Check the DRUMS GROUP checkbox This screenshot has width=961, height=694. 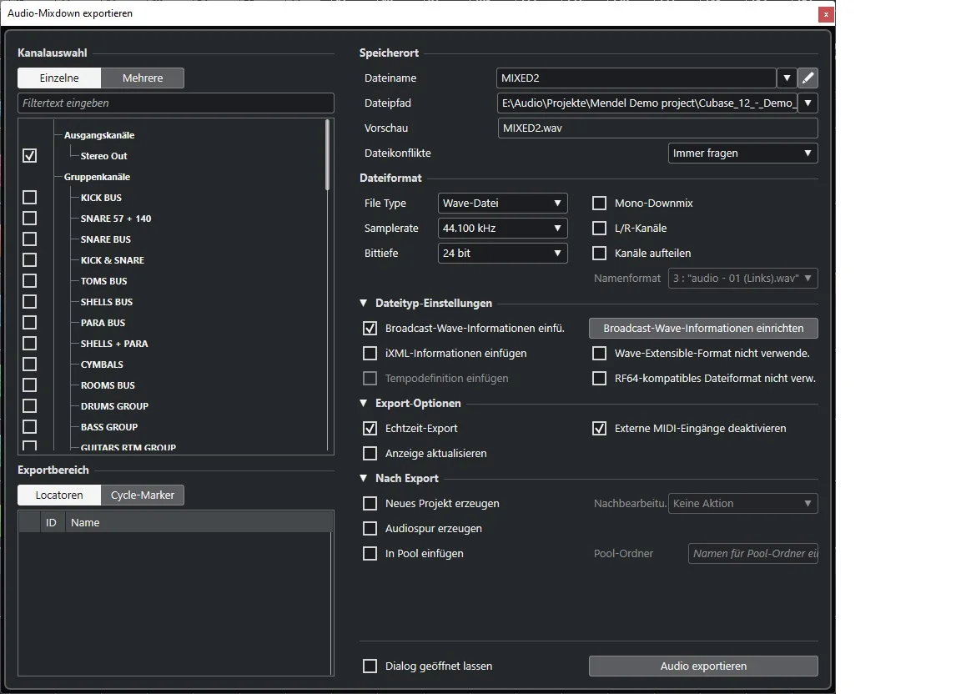29,406
